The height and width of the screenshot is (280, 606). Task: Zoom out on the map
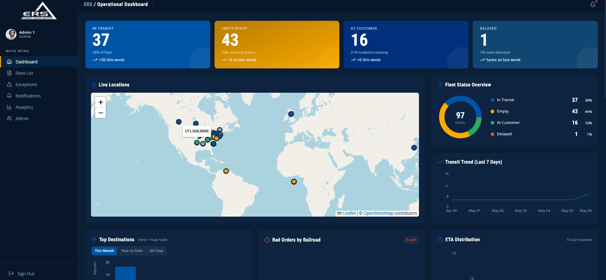(100, 113)
